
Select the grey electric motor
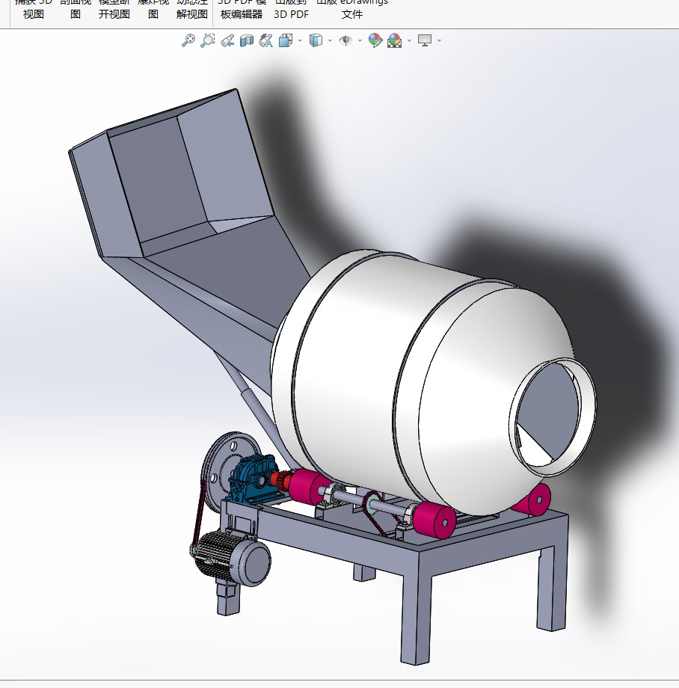pyautogui.click(x=233, y=559)
